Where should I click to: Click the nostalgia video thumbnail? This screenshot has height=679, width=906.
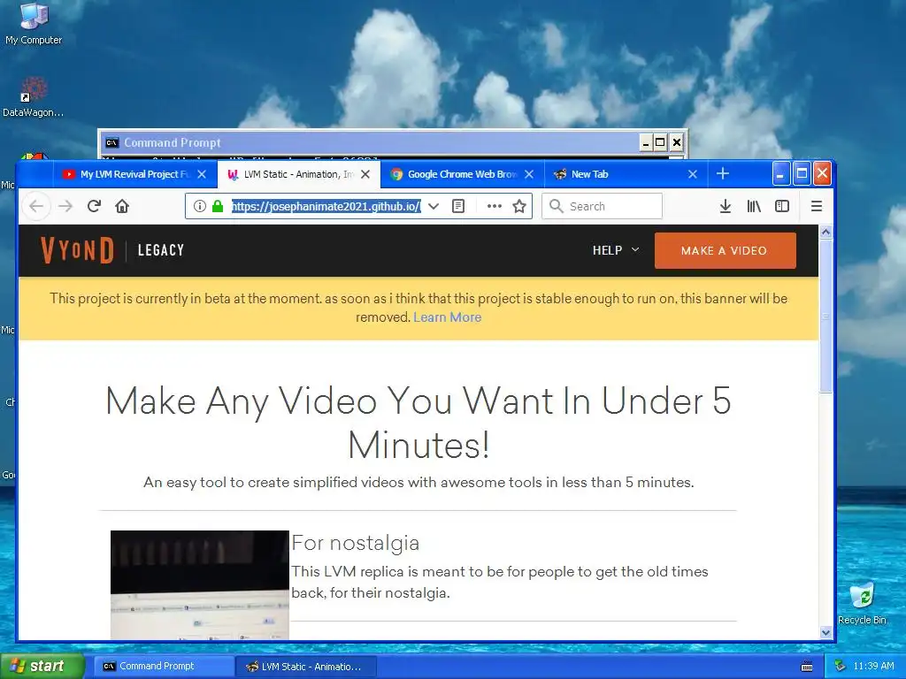pos(199,584)
